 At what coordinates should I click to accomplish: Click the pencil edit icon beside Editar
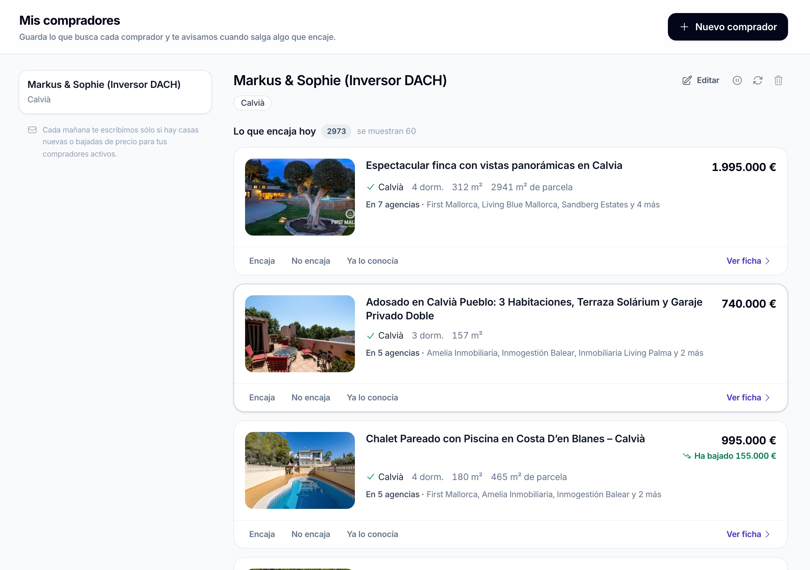(686, 80)
